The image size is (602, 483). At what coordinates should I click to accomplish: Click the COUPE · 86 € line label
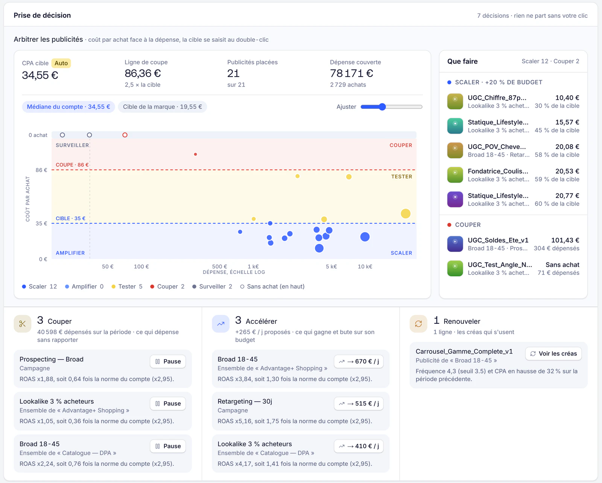pyautogui.click(x=72, y=165)
